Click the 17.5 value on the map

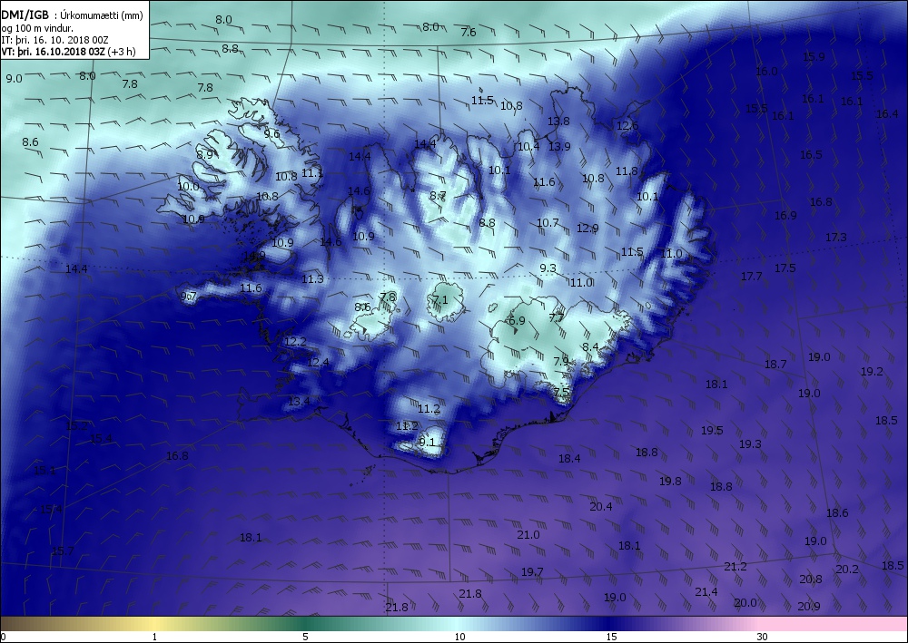pyautogui.click(x=785, y=268)
